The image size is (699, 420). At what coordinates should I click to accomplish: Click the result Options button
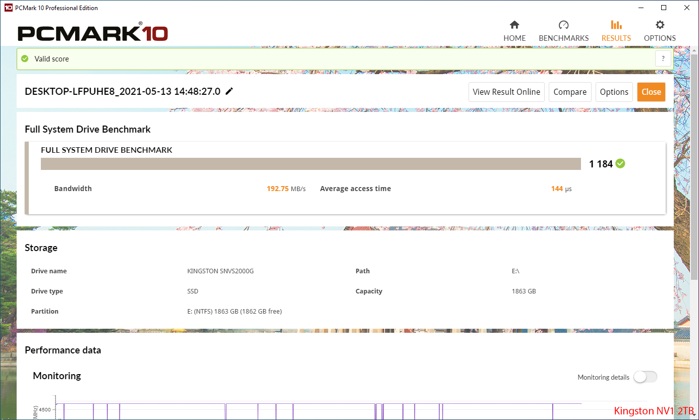click(x=614, y=92)
